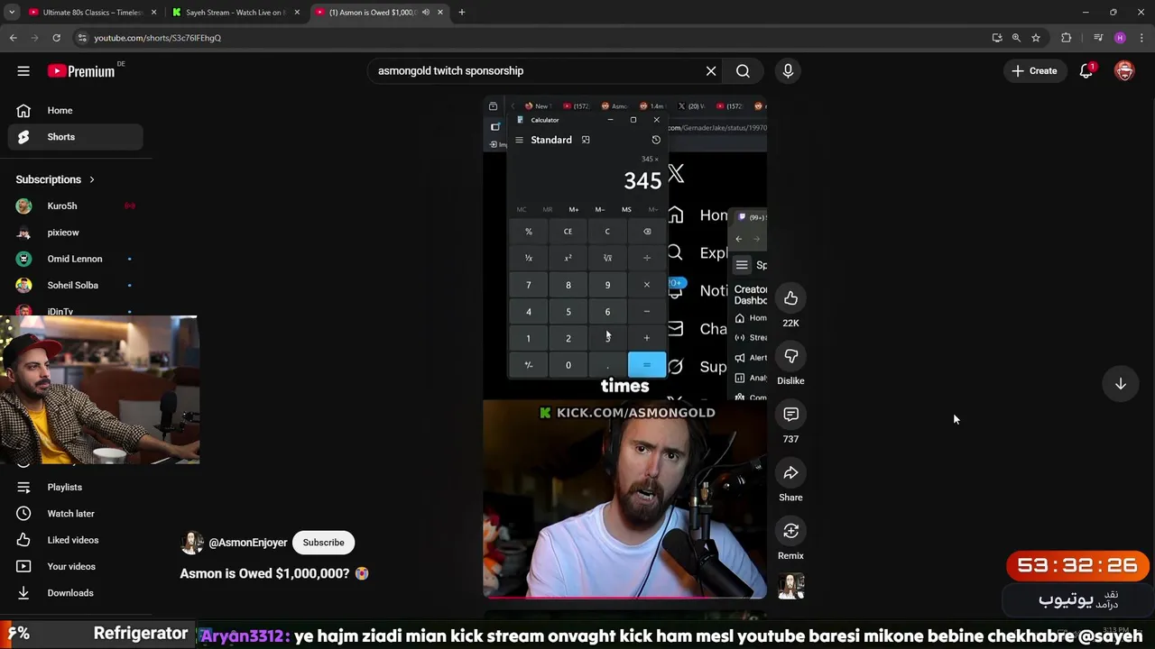Click the YouTube Premium logo
1155x649 pixels.
(81, 71)
